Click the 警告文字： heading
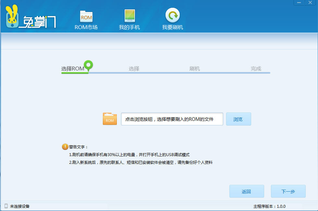 [x=78, y=147]
